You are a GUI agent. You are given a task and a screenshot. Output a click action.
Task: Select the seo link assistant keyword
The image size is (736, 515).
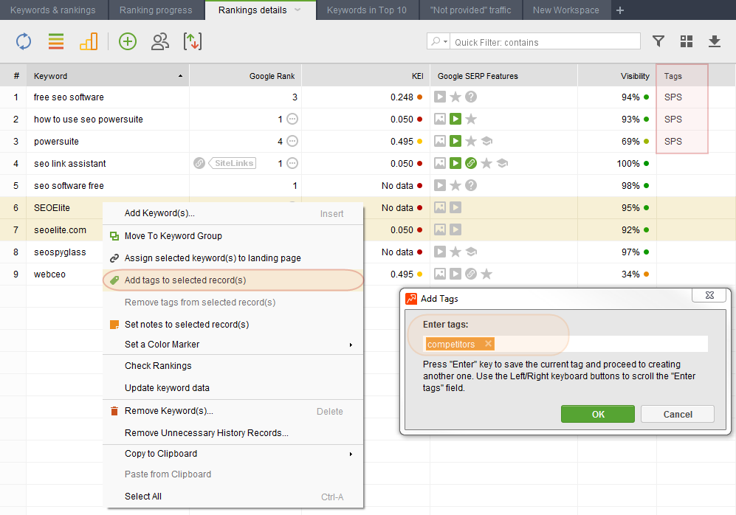[x=70, y=163]
